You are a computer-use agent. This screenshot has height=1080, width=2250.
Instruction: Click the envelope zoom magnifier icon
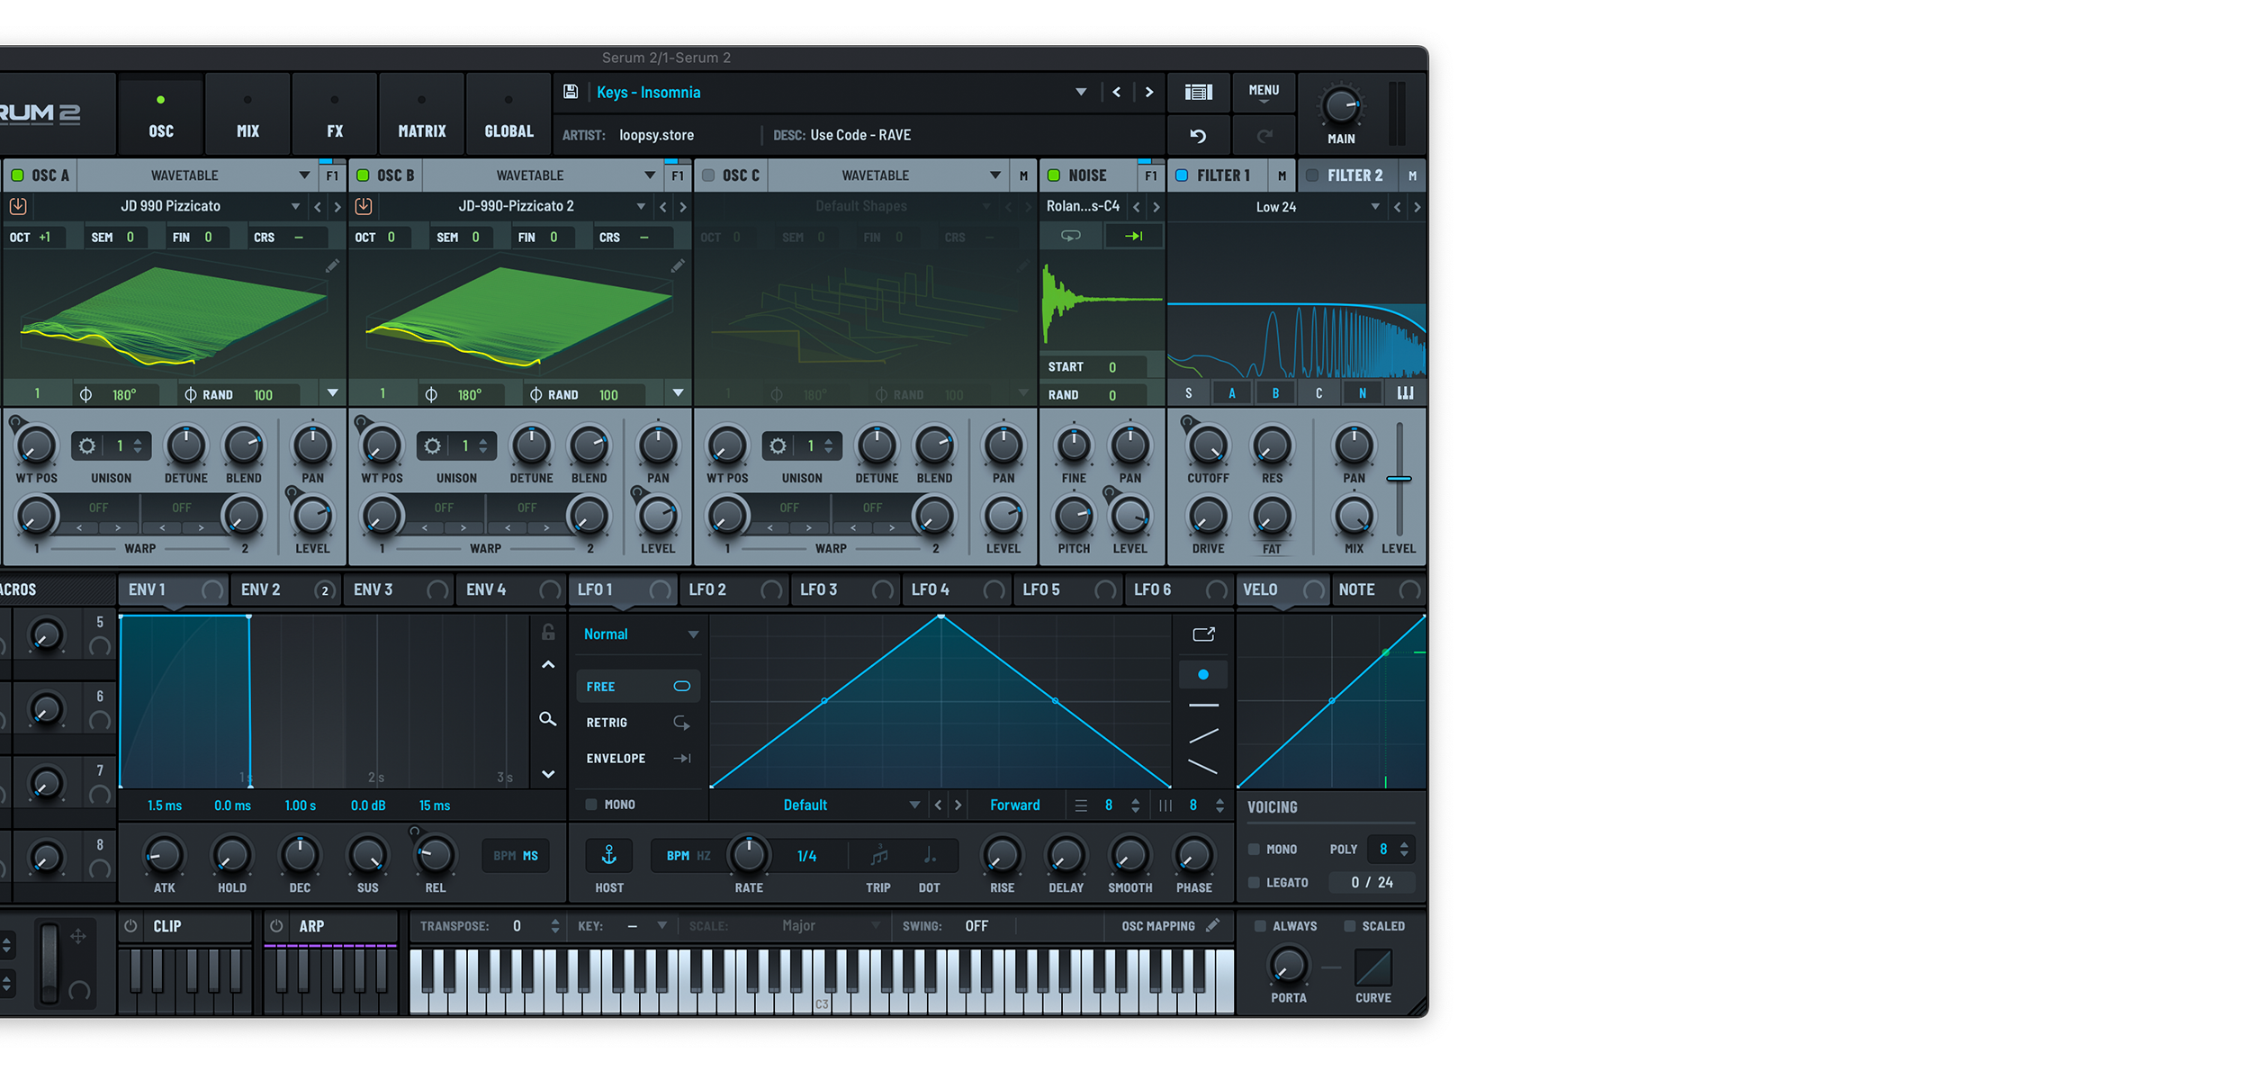[x=547, y=719]
